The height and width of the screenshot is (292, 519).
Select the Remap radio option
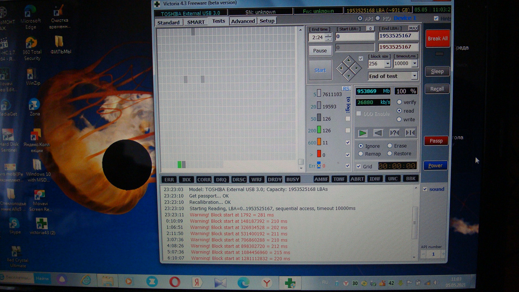[x=361, y=154]
